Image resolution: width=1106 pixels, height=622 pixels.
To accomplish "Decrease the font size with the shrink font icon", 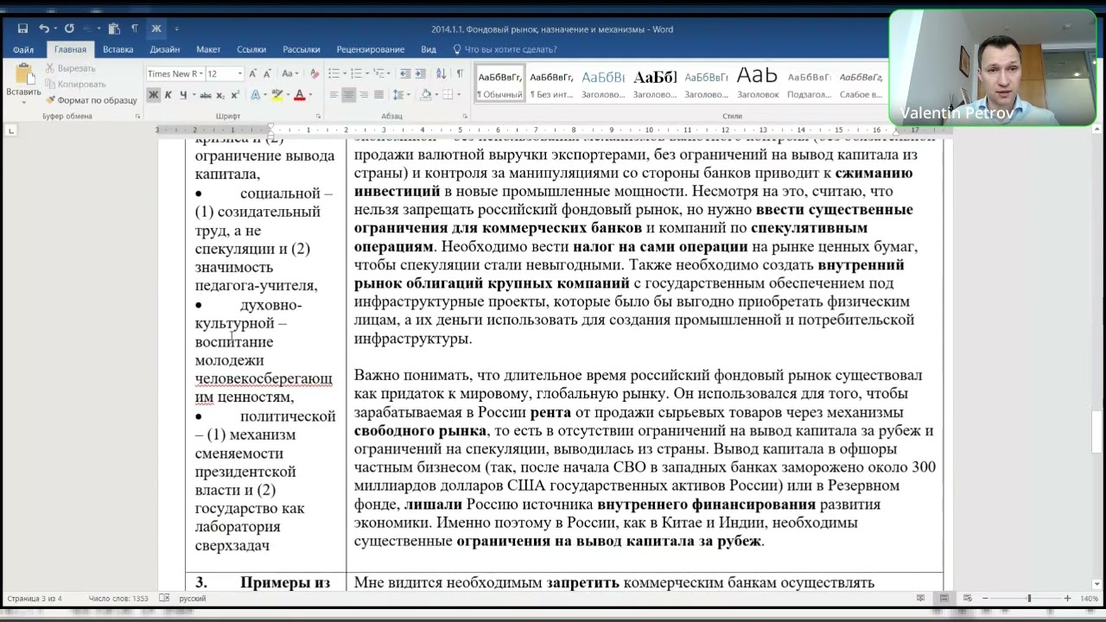I will 267,73.
